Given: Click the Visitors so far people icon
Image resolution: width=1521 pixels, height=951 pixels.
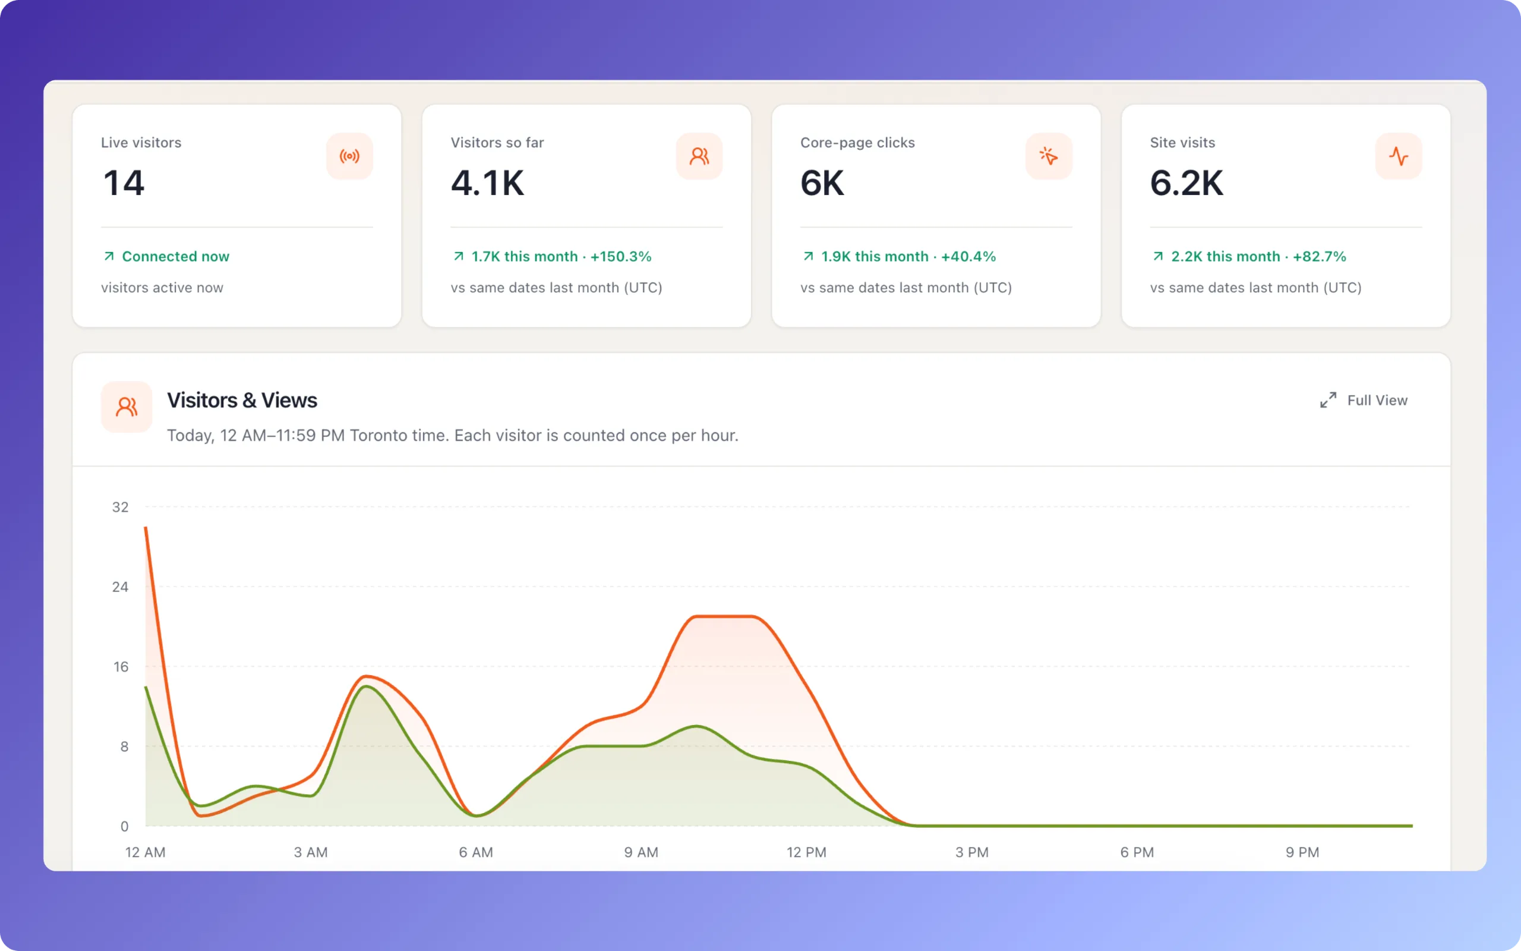Looking at the screenshot, I should tap(699, 156).
